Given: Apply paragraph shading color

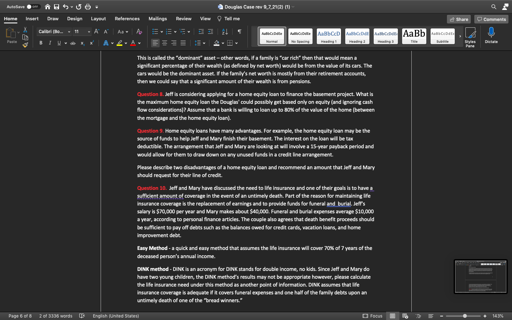Looking at the screenshot, I should tap(217, 43).
